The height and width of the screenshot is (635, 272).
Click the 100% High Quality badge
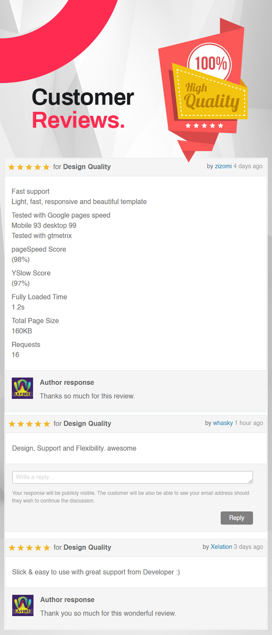203,90
